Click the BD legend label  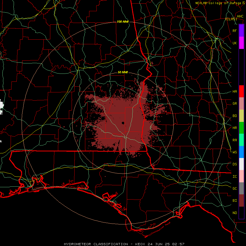[x=235, y=116]
